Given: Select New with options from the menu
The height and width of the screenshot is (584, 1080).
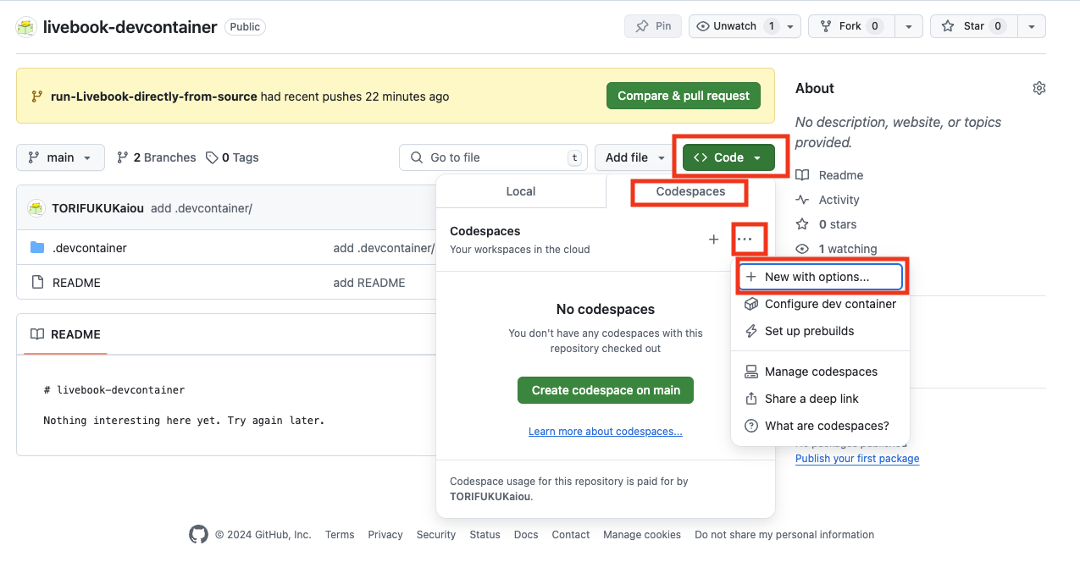Looking at the screenshot, I should (816, 276).
